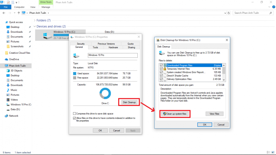The image size is (276, 155).
Task: Select Data (D:) drive icon in sidebar
Action: click(8, 109)
